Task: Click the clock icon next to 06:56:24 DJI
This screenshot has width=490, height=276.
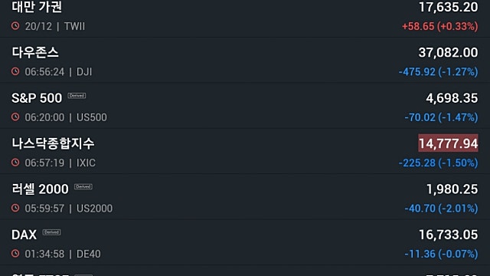Action: coord(15,71)
